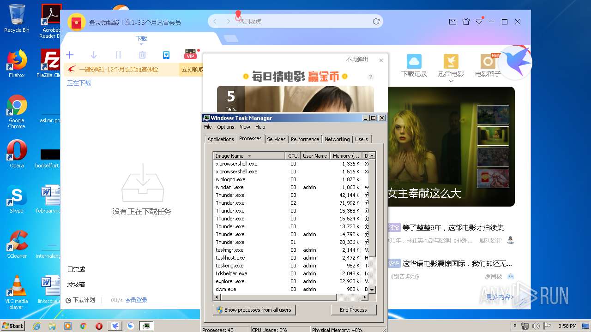Click 不再弹出 don't show again
This screenshot has height=332, width=591.
(x=357, y=59)
